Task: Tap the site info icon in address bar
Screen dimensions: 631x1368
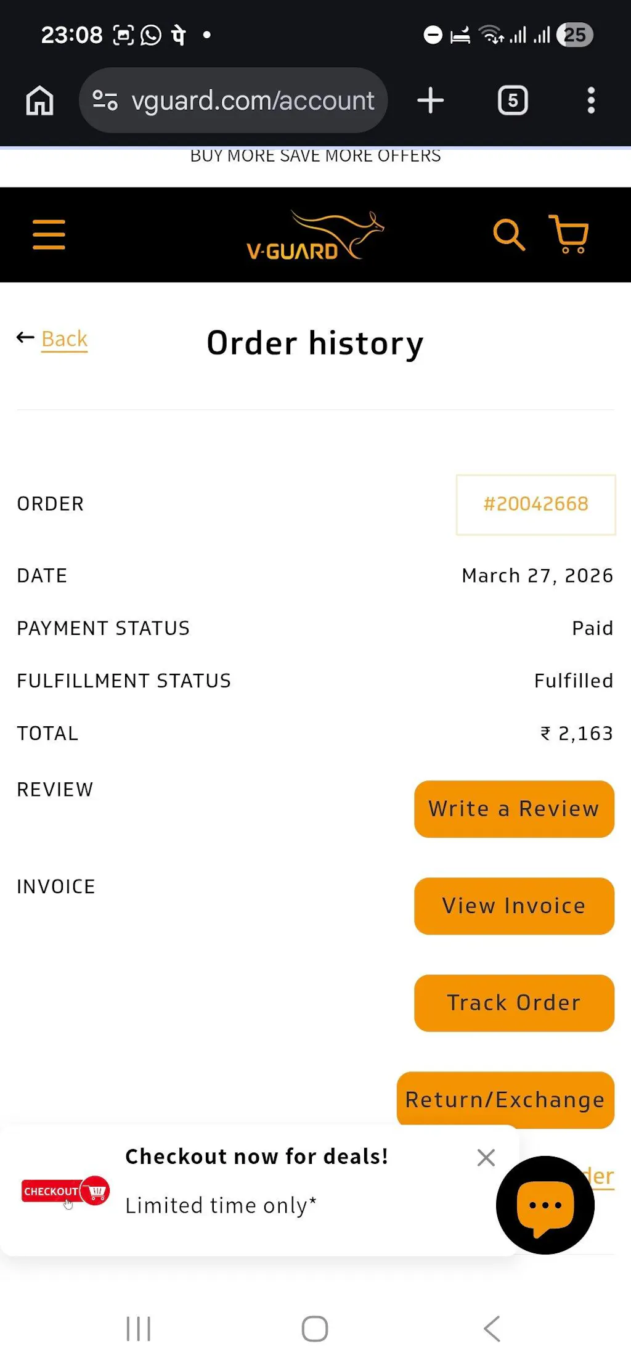Action: click(105, 100)
